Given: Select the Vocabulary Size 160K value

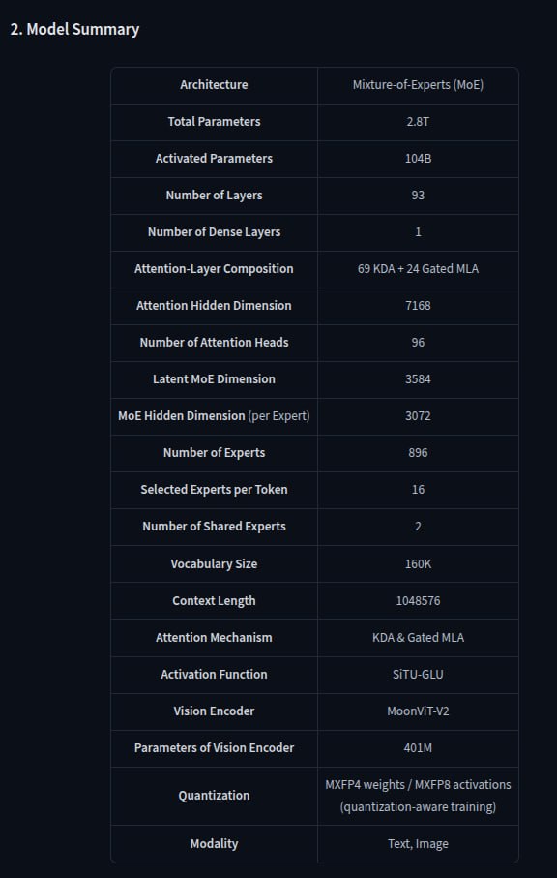Looking at the screenshot, I should click(418, 563).
